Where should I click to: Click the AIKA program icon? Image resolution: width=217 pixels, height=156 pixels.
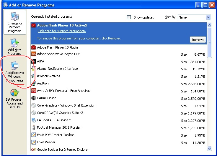tap(33, 61)
